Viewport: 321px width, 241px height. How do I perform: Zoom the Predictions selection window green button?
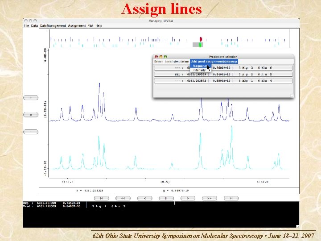(165, 56)
